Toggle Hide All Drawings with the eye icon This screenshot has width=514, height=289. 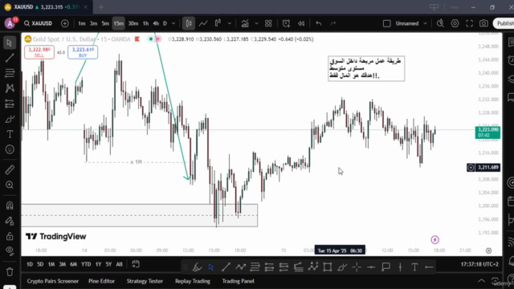(10, 250)
